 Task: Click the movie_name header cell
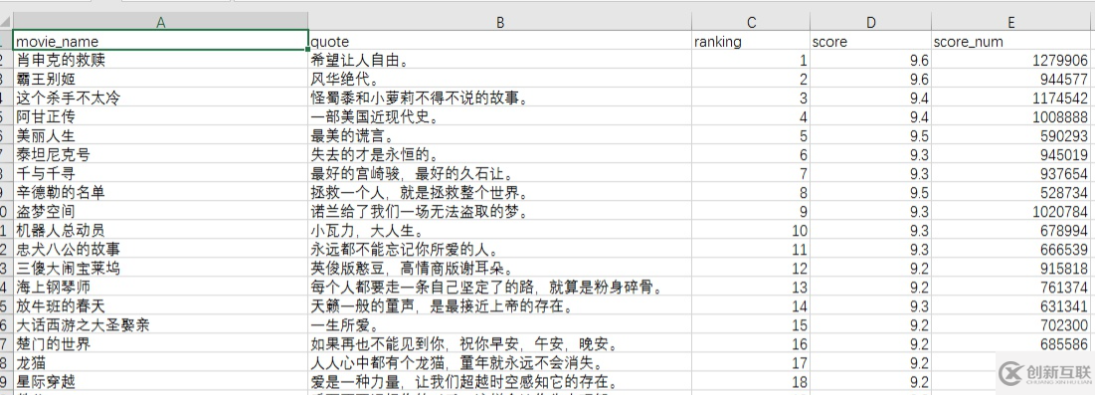tap(160, 41)
